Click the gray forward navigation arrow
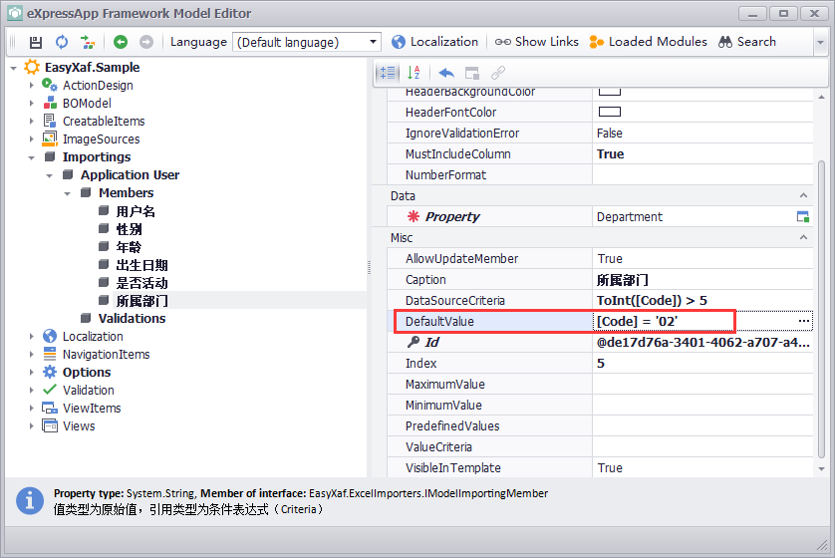Image resolution: width=835 pixels, height=558 pixels. [x=146, y=42]
